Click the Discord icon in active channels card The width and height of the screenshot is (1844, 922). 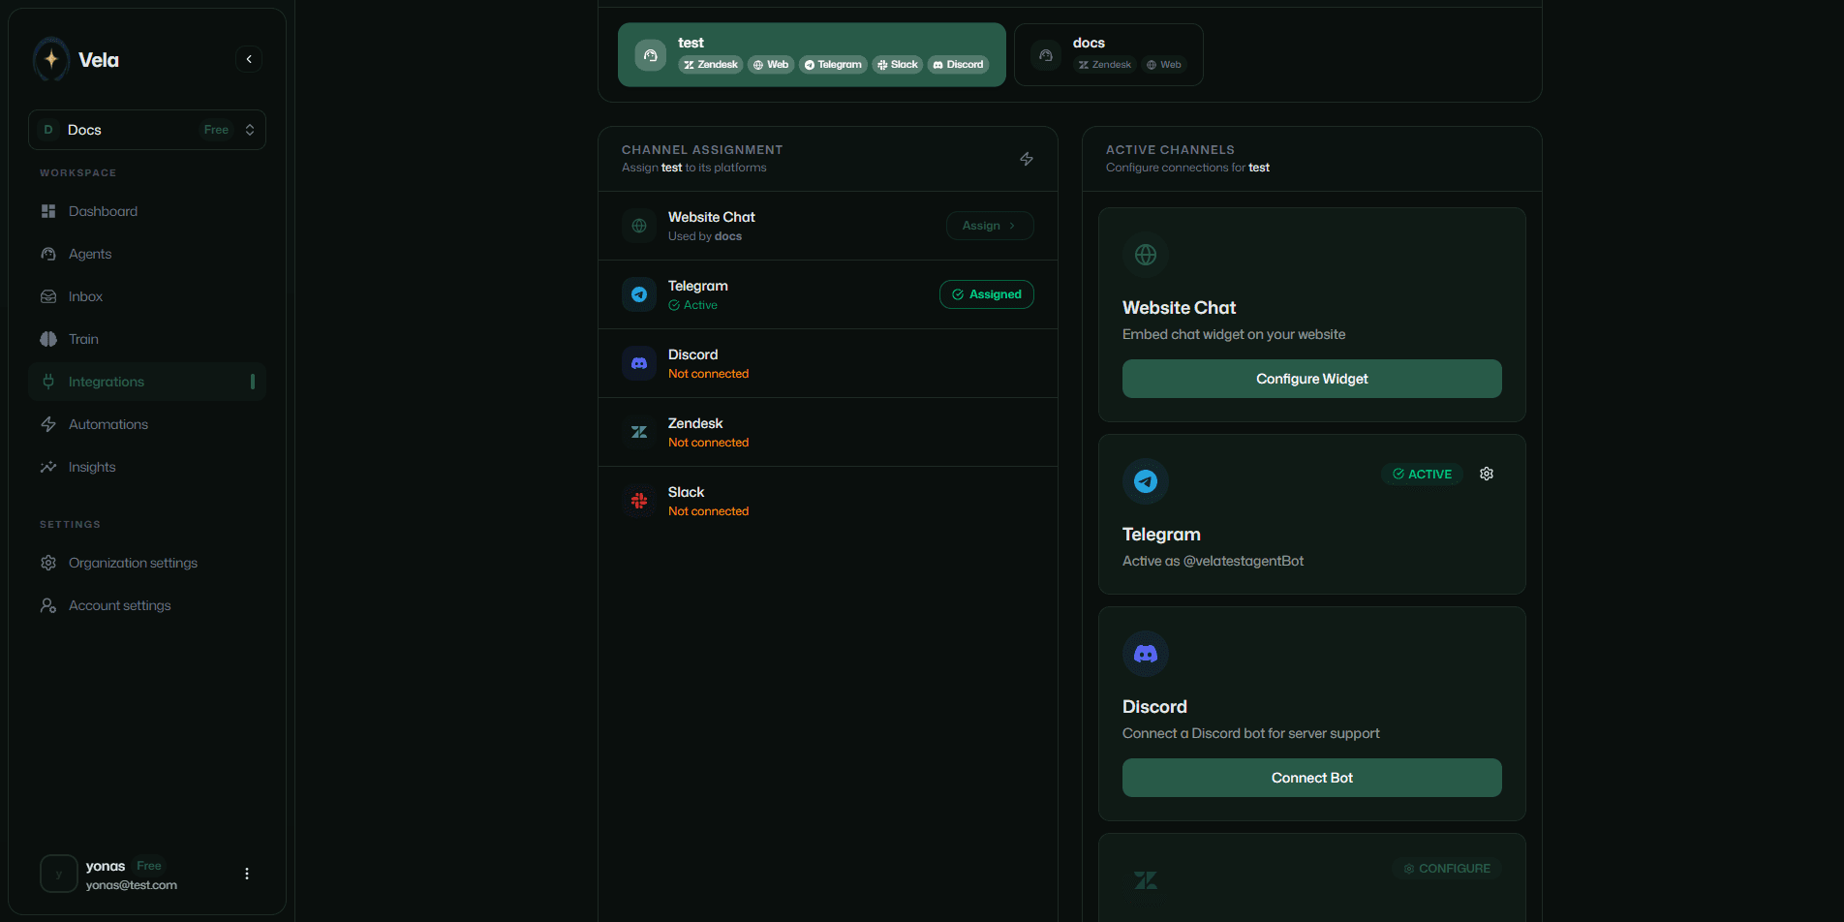(x=1146, y=654)
